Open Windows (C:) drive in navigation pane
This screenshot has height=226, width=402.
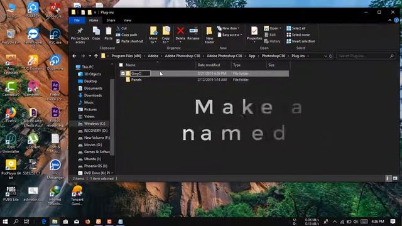click(94, 124)
